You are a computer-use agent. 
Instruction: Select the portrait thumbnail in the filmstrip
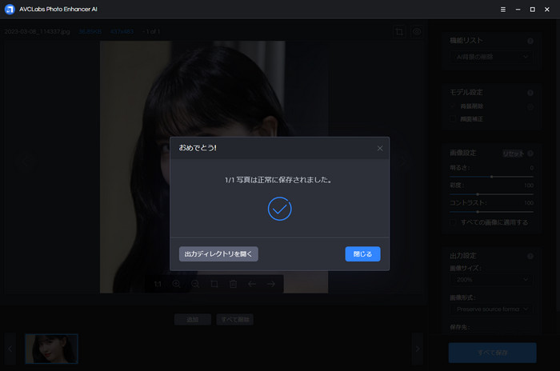51,349
